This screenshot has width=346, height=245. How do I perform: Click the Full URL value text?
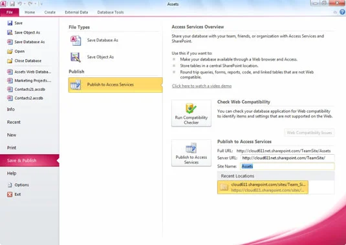tap(283, 151)
